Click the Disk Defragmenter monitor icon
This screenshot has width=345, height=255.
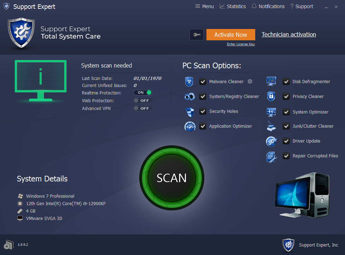click(x=271, y=81)
